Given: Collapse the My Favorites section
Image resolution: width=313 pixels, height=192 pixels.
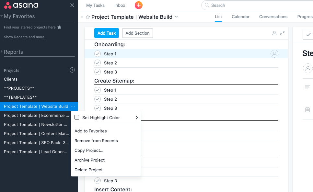Looking at the screenshot, I should pyautogui.click(x=2, y=16).
